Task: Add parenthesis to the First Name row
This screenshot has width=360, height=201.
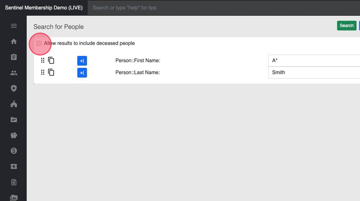Action: 82,61
